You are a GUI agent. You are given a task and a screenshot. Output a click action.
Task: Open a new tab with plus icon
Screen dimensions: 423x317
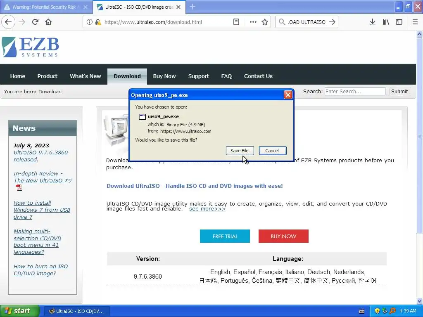pyautogui.click(x=192, y=7)
